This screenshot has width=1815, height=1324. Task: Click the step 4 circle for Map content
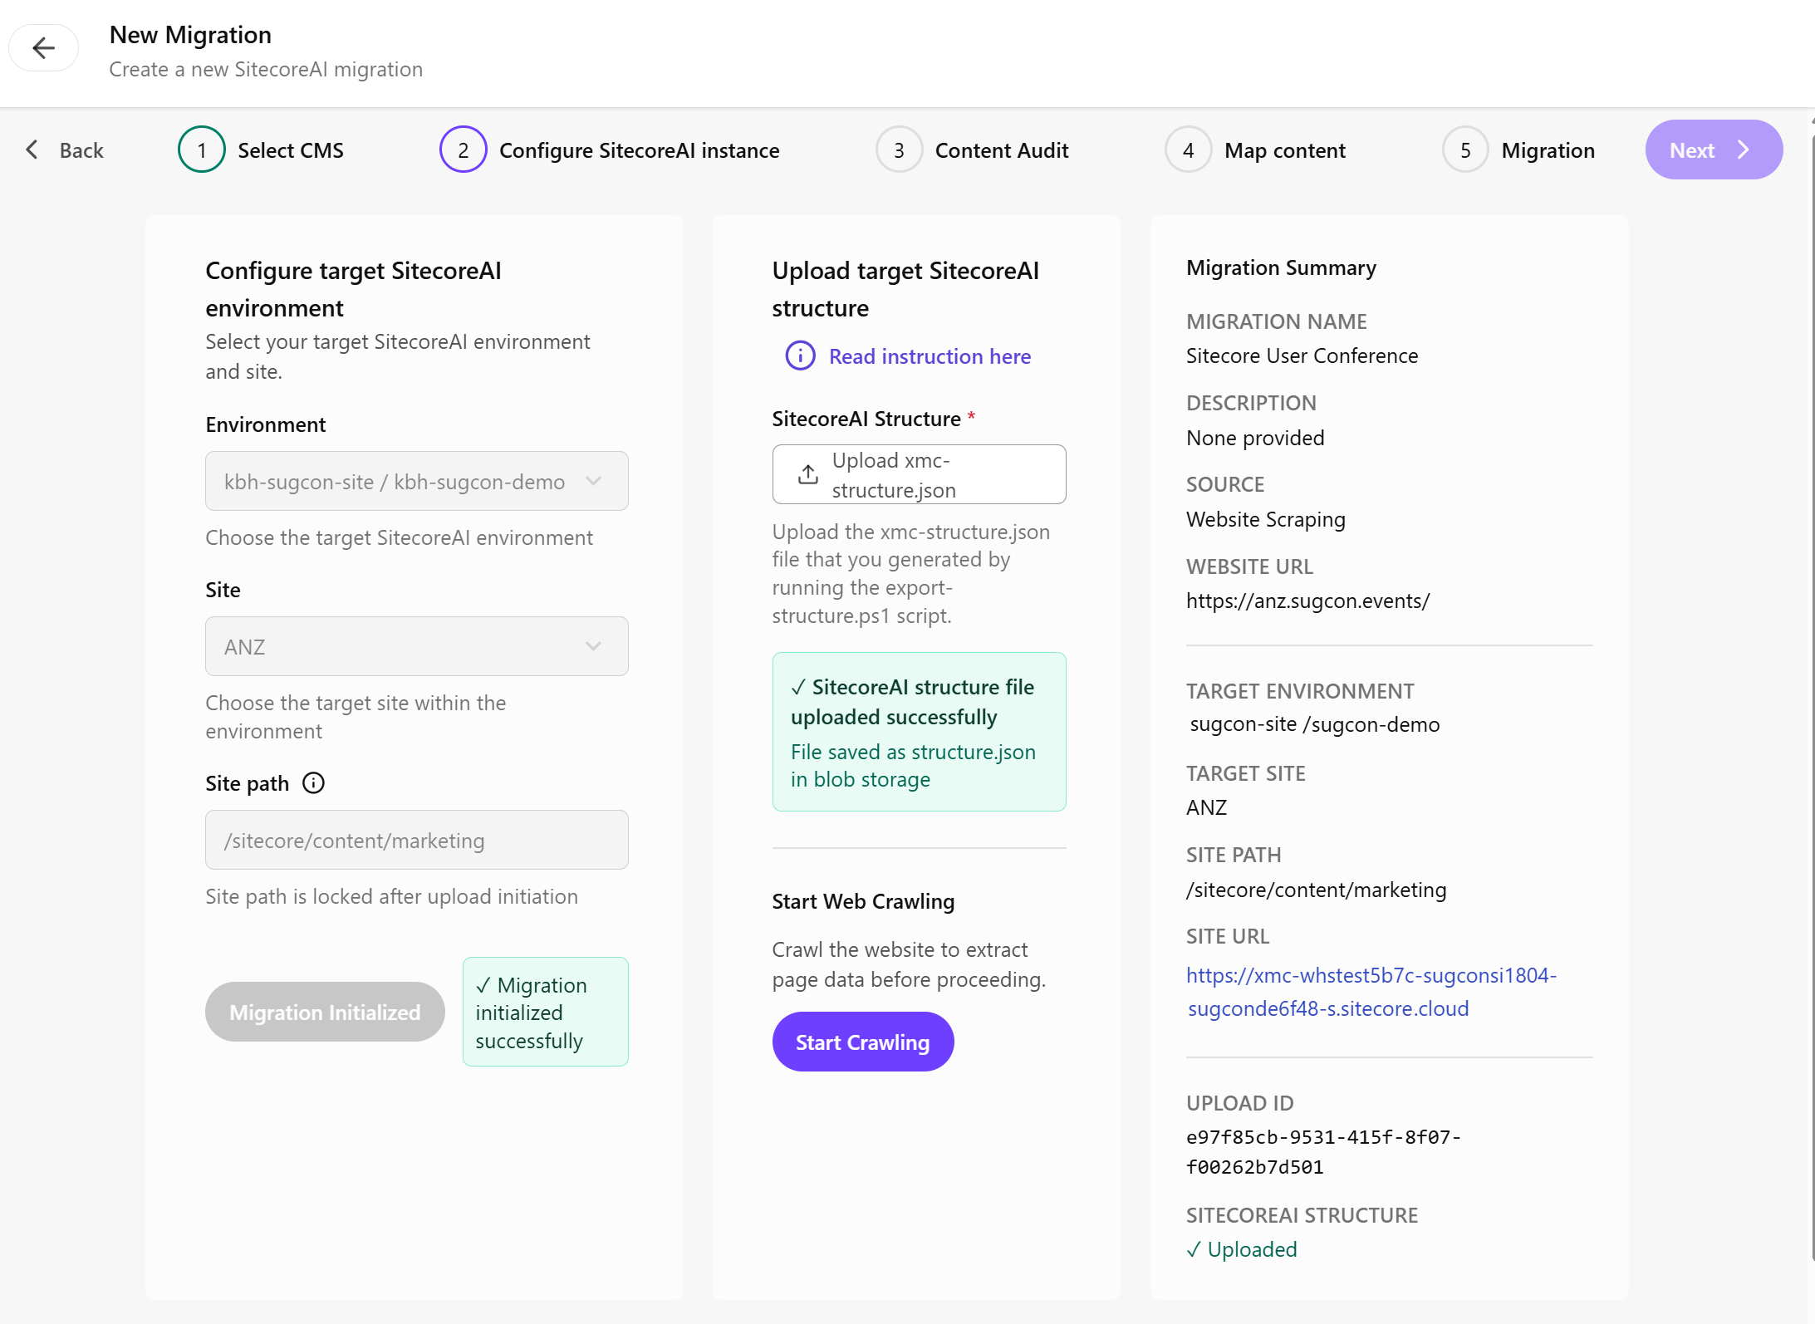point(1188,150)
